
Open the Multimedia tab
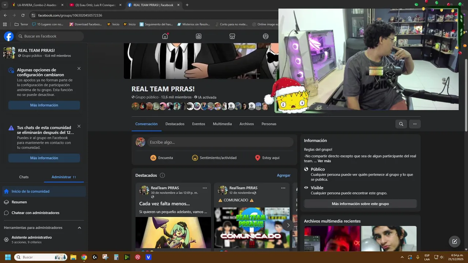pos(222,124)
